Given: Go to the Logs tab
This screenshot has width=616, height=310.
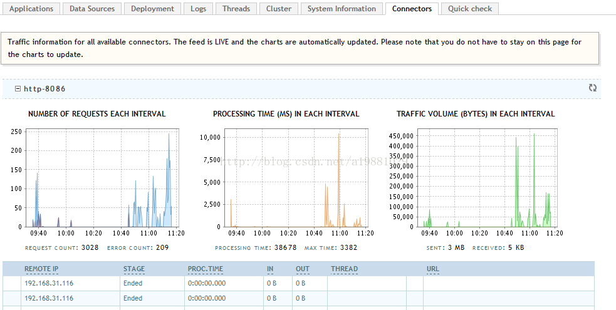Looking at the screenshot, I should tap(198, 9).
